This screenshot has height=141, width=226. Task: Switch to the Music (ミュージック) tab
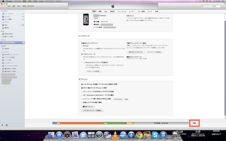(122, 11)
